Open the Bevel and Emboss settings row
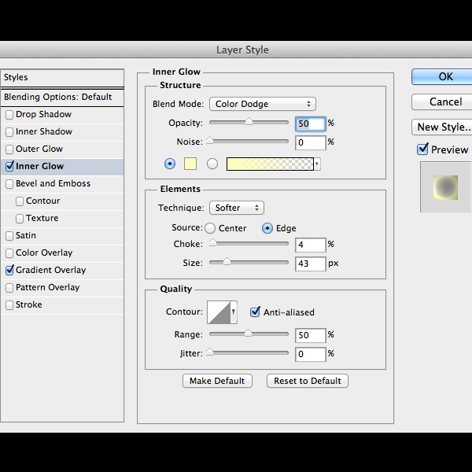Image resolution: width=472 pixels, height=472 pixels. 62,183
